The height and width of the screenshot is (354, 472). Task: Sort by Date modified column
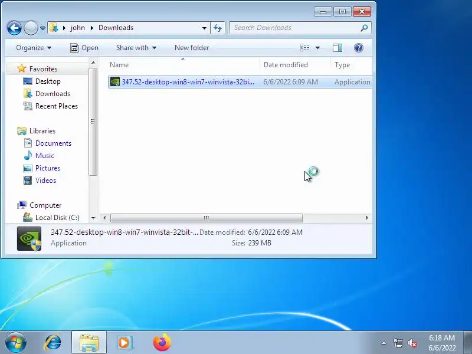pyautogui.click(x=286, y=65)
